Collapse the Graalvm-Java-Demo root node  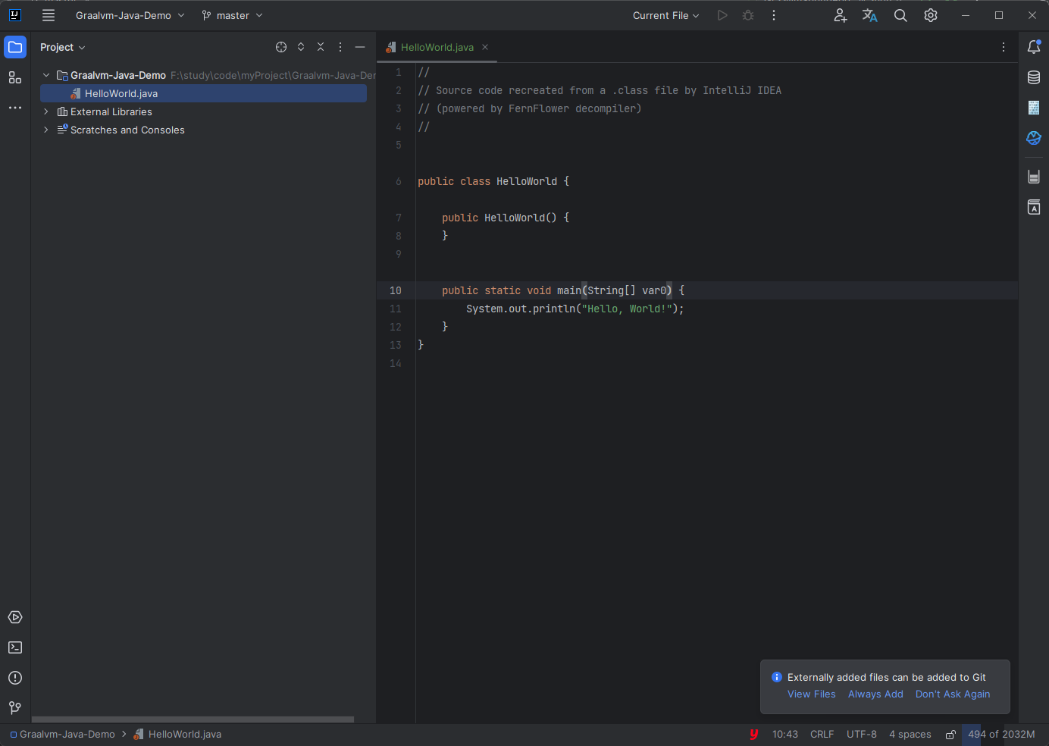46,75
